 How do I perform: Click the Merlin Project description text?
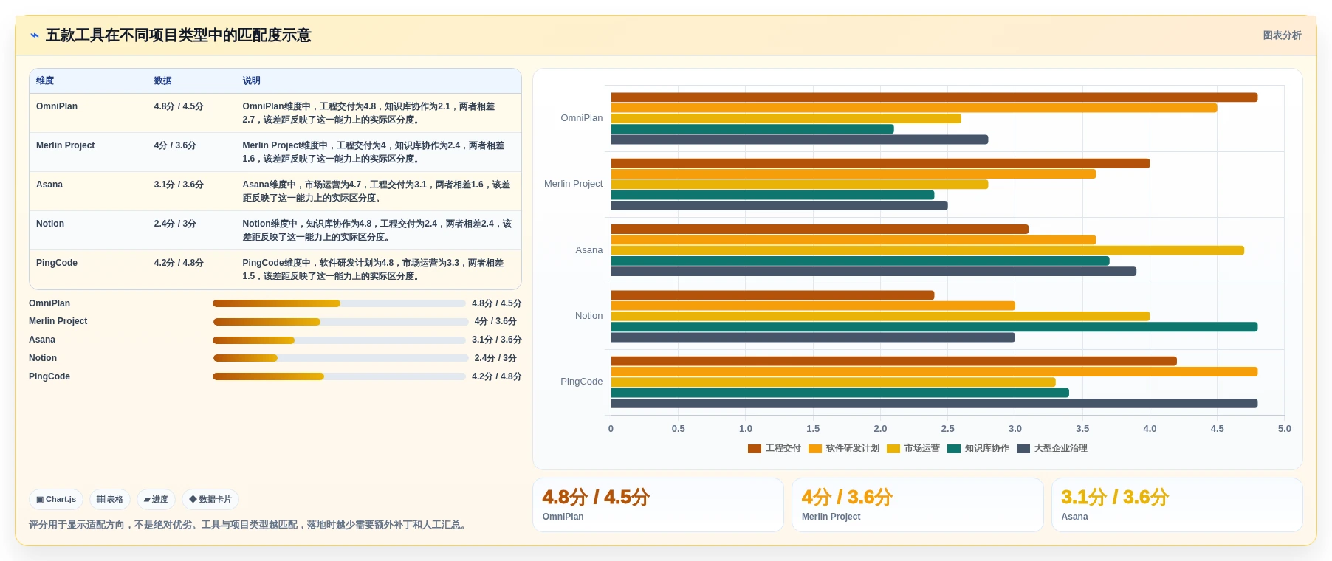[374, 152]
